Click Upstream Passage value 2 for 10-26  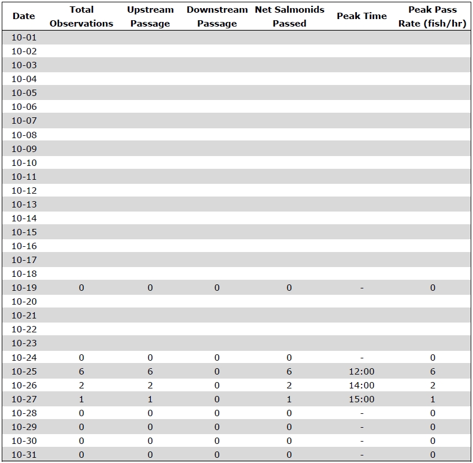coord(150,386)
